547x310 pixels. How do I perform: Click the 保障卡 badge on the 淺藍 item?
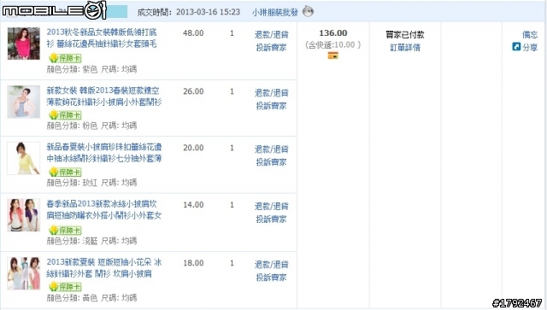pyautogui.click(x=65, y=230)
